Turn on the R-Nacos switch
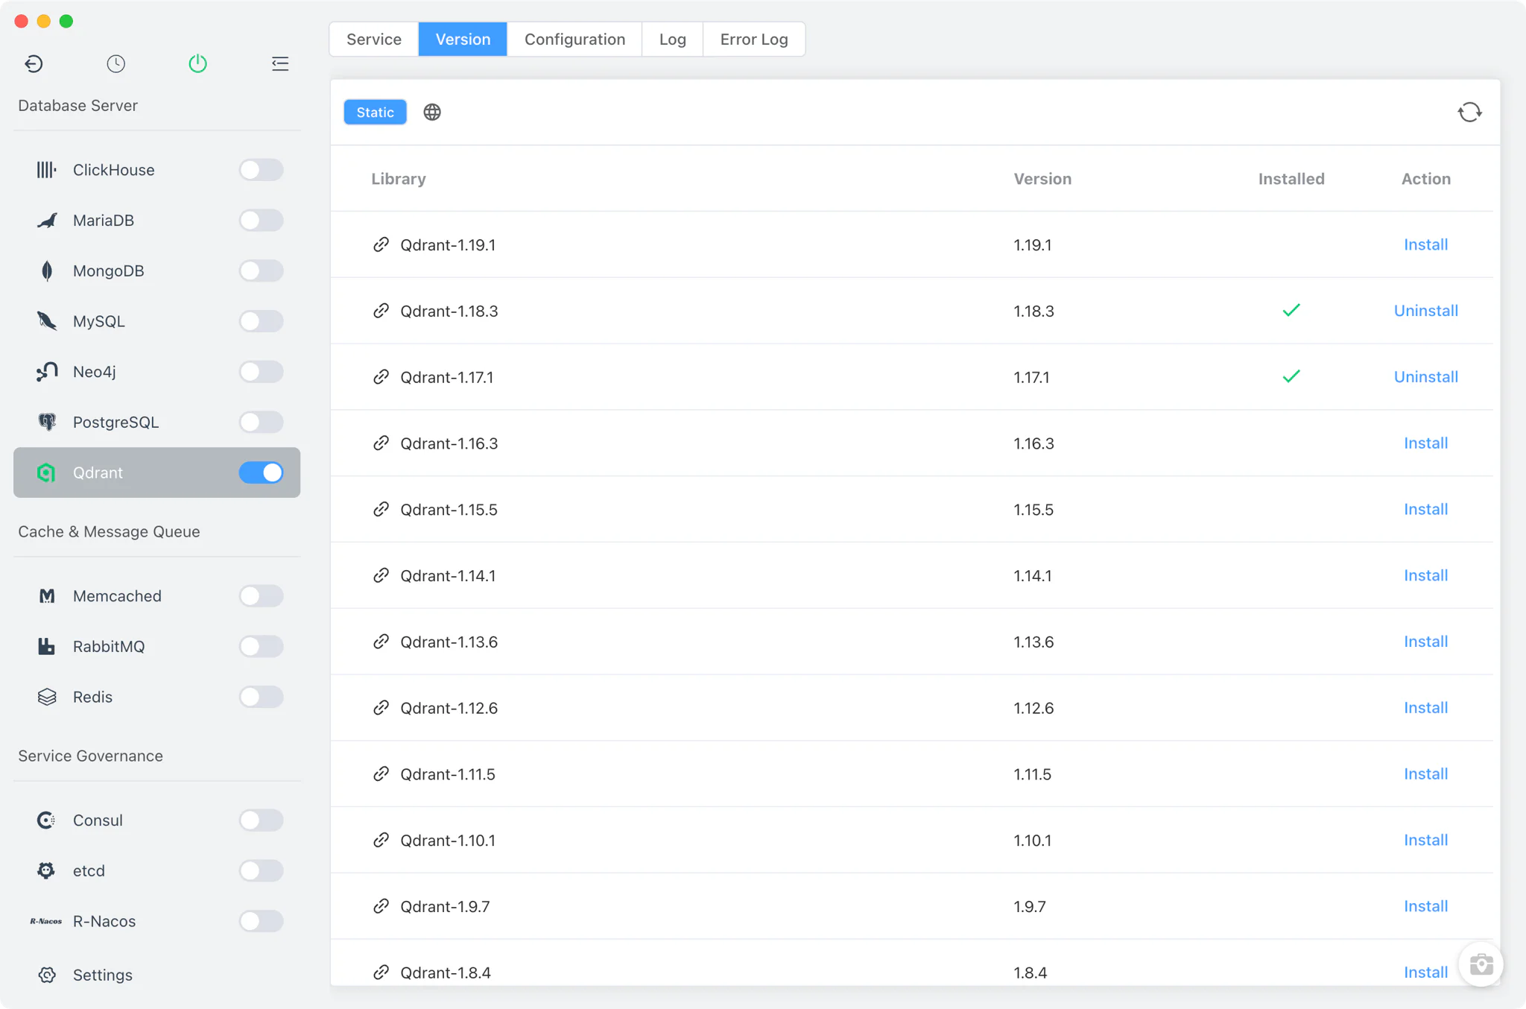The height and width of the screenshot is (1009, 1526). click(x=261, y=921)
